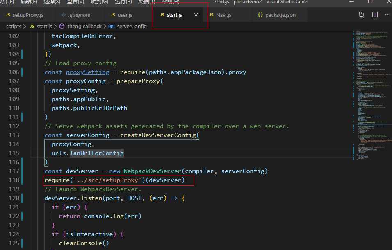Click line number 118 in the gutter
The image size is (392, 250).
[14, 180]
